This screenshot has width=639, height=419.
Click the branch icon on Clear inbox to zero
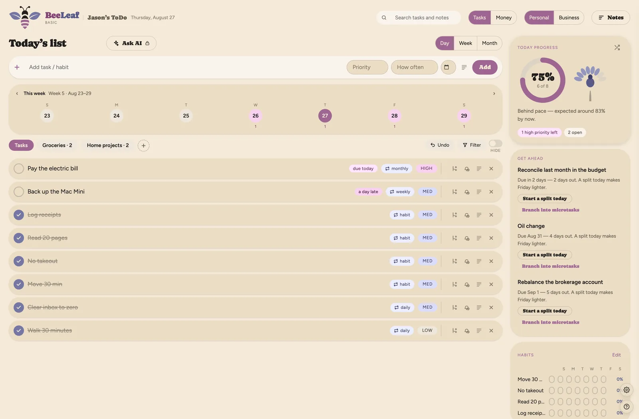coord(454,308)
